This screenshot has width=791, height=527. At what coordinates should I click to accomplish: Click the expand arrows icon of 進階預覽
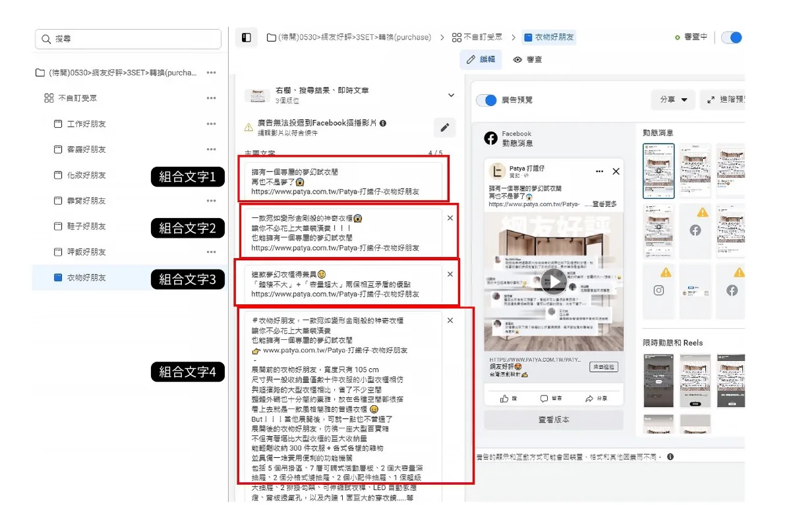pos(711,100)
